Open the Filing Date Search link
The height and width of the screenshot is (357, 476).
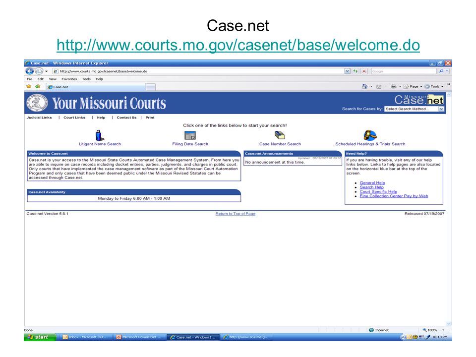190,144
